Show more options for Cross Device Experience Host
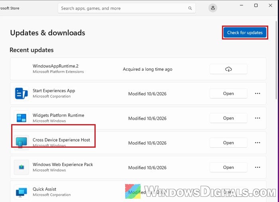This screenshot has width=279, height=202. [257, 143]
